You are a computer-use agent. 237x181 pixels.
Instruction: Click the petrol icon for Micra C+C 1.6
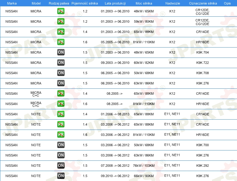click(61, 104)
